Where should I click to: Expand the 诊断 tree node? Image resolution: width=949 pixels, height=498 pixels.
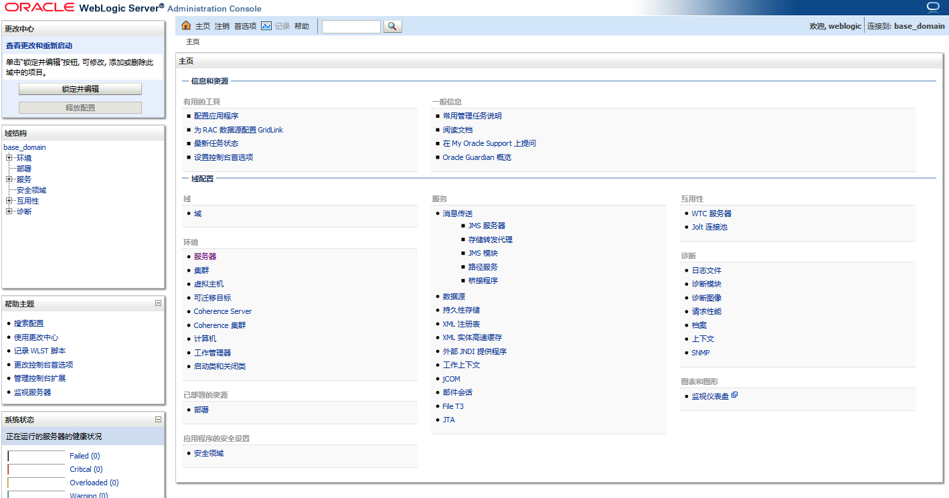[x=9, y=212]
